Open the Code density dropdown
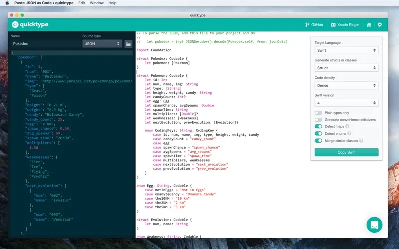 [x=346, y=85]
